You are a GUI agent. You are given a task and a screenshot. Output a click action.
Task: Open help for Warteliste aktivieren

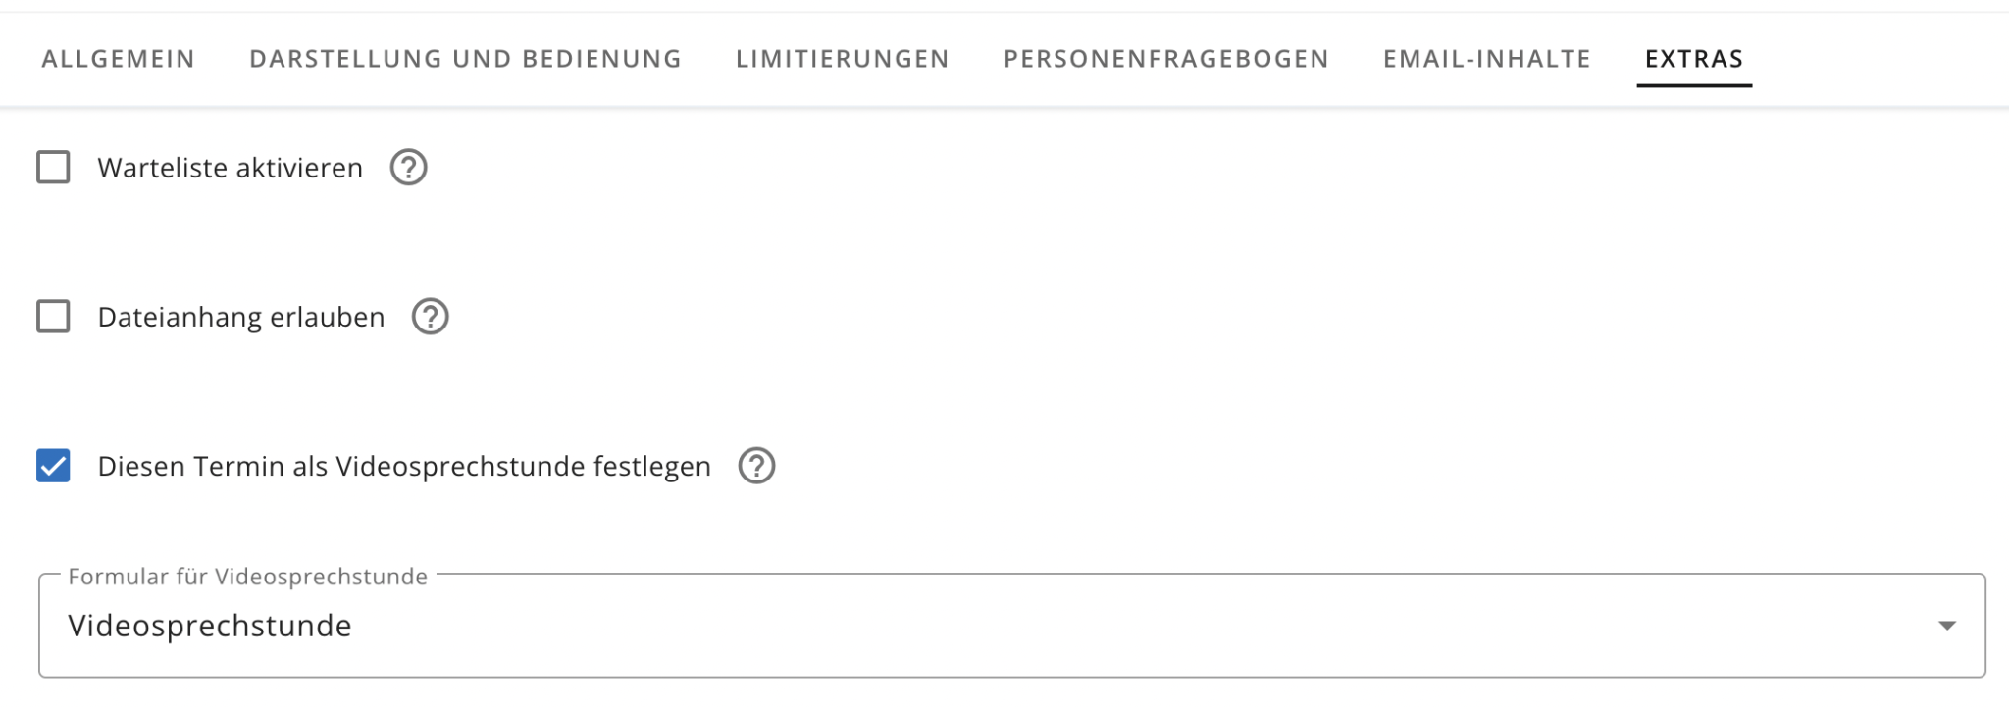(408, 168)
